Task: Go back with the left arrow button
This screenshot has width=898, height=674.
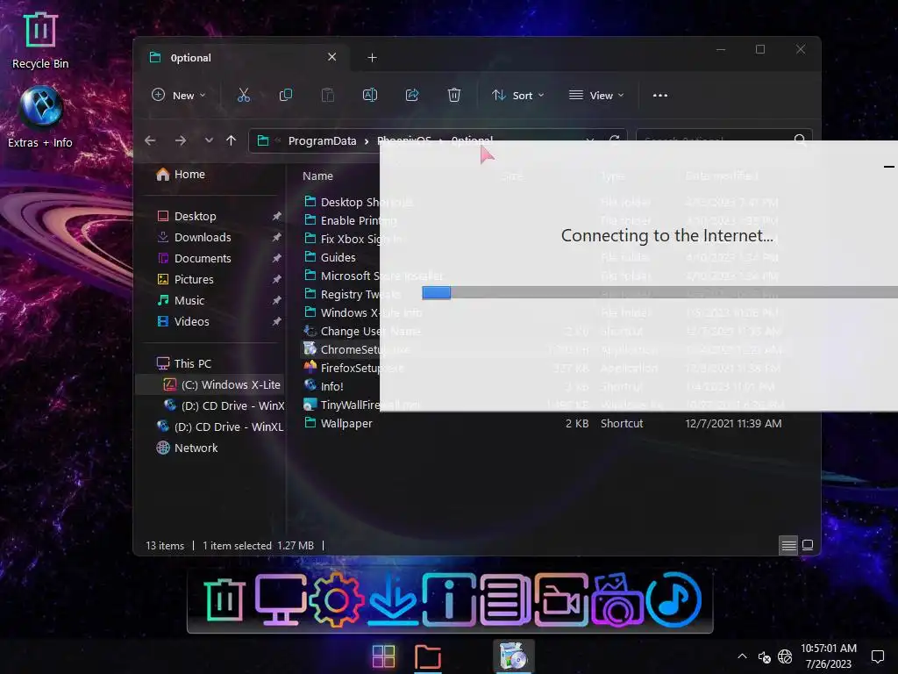Action: 150,140
